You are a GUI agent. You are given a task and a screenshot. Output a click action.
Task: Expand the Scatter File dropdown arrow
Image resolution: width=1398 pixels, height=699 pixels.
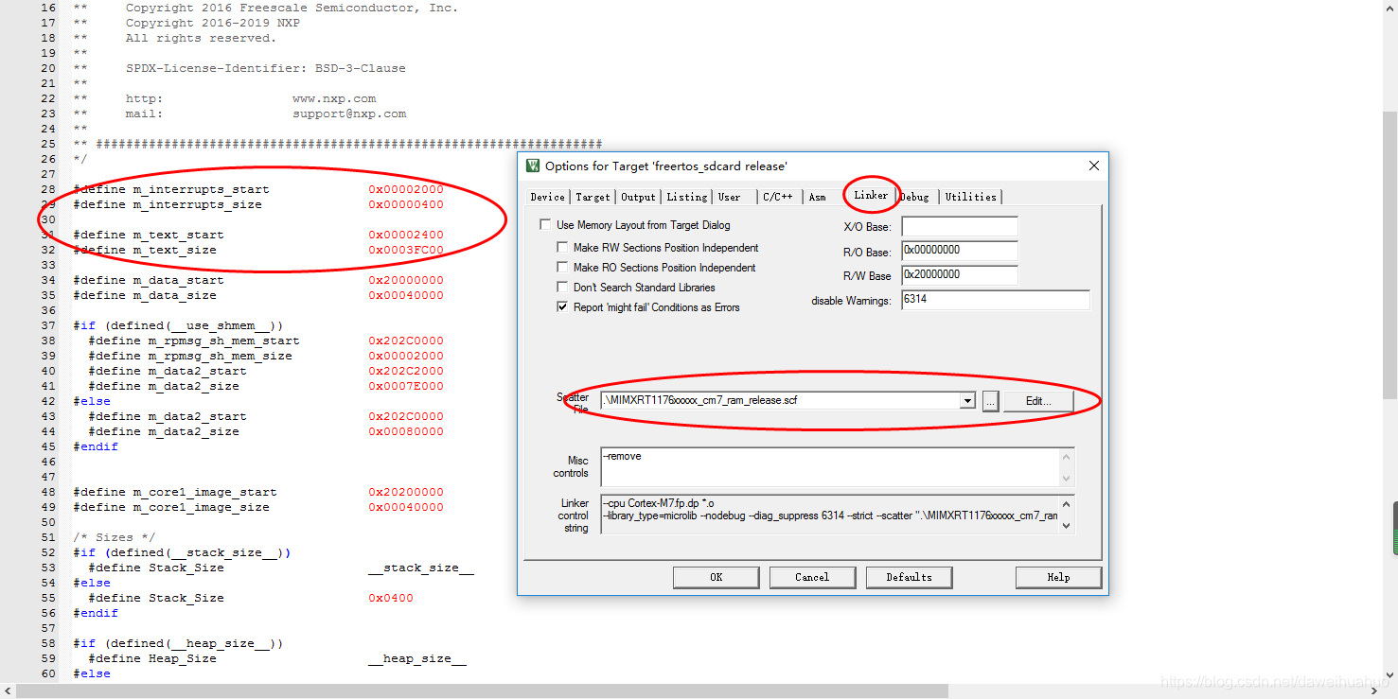coord(967,401)
